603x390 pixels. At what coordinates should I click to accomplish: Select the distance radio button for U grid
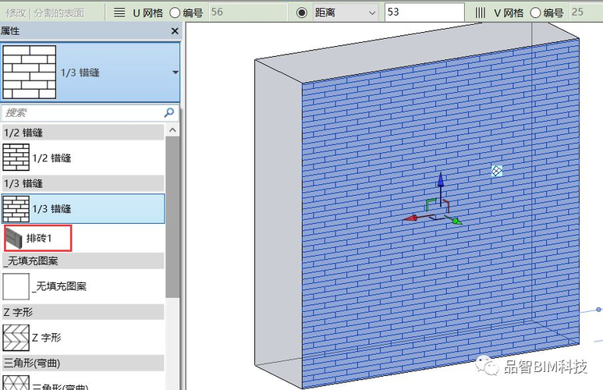point(302,12)
